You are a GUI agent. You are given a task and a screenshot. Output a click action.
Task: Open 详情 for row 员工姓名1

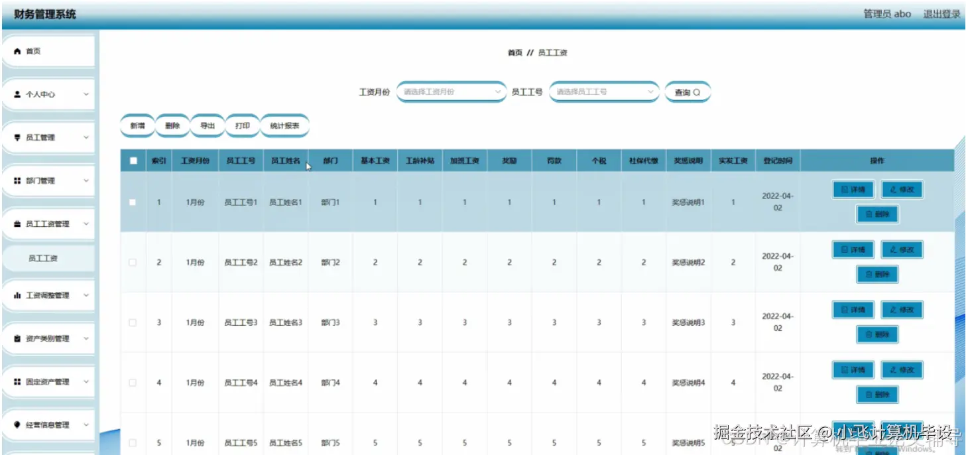point(853,190)
